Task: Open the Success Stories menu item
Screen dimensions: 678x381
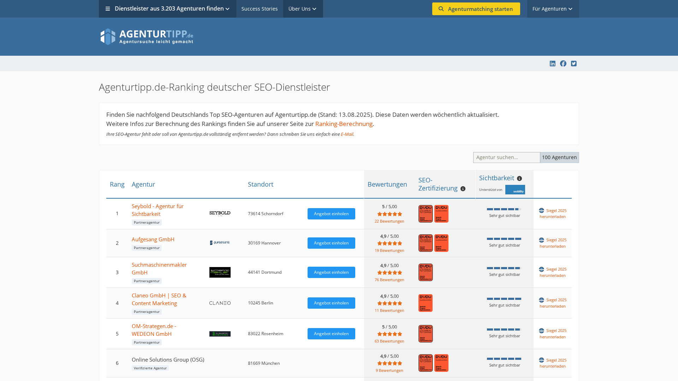Action: pyautogui.click(x=260, y=9)
